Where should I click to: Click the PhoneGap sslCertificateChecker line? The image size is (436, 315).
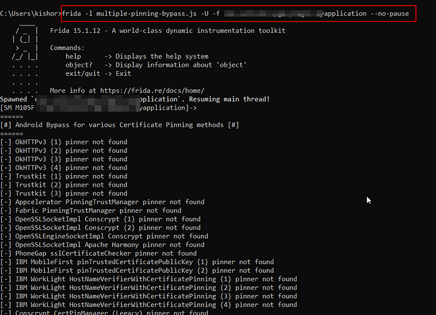pos(98,253)
